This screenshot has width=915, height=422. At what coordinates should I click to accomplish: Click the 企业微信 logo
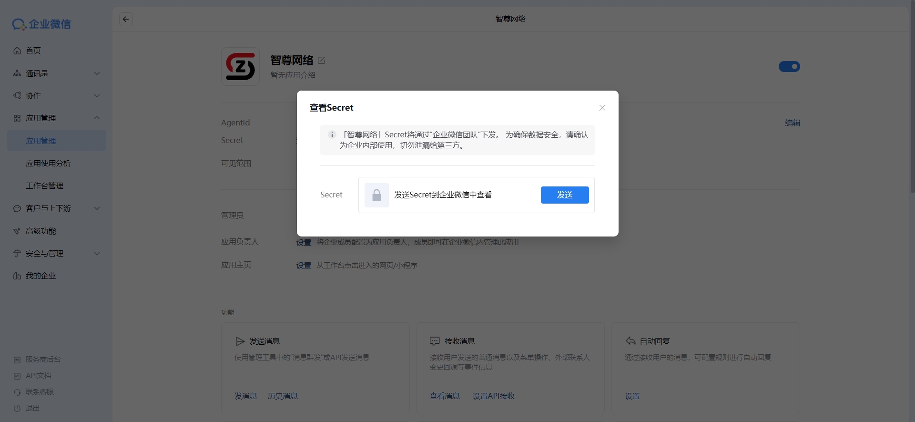pos(41,24)
